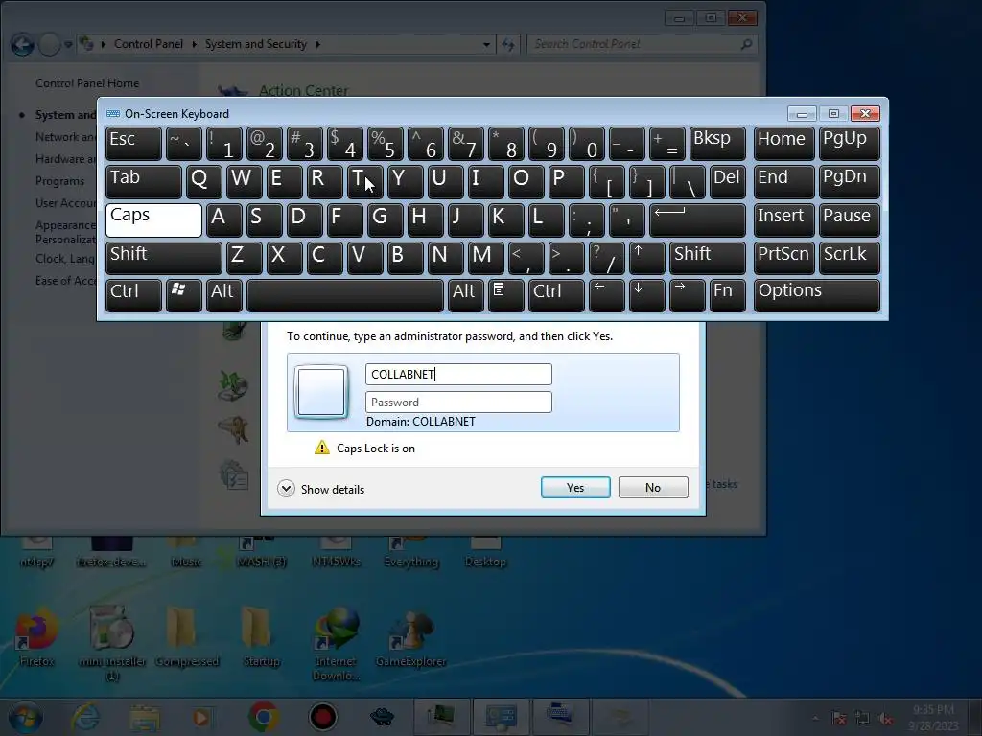Tap the Enter arrow key
The height and width of the screenshot is (736, 982).
pos(698,219)
